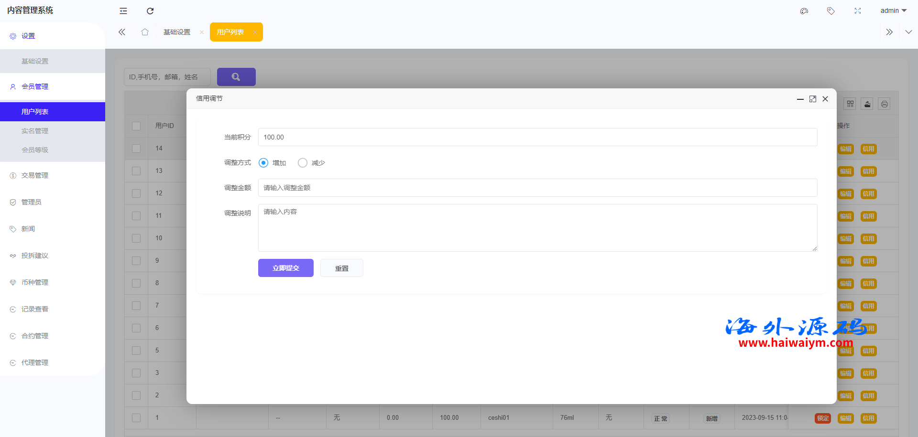Open the theme palette icon
This screenshot has height=437, width=918.
tap(804, 11)
